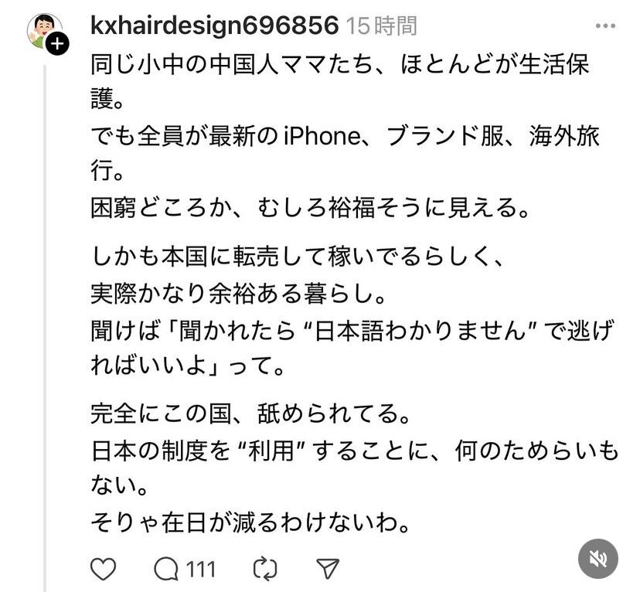Share the post with the paper plane icon
Image resolution: width=640 pixels, height=592 pixels.
coord(328,568)
